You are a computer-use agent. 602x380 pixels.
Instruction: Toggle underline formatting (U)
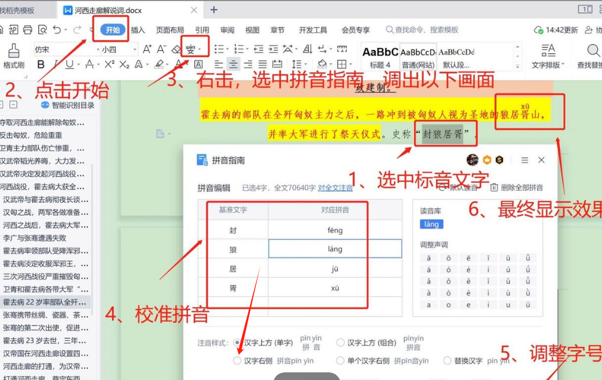pos(69,65)
